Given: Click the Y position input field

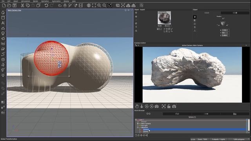Looking at the screenshot, I should click(225, 33).
